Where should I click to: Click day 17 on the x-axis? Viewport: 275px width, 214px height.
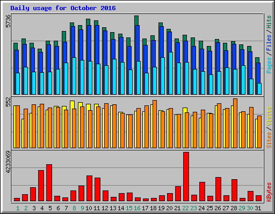(x=145, y=208)
